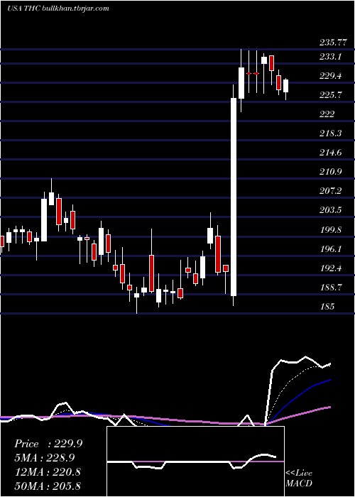Click the <<Live MACD label
This screenshot has height=497, width=355.
coord(299,478)
